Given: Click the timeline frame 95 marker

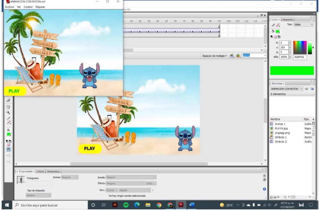Looking at the screenshot, I should point(219,21).
